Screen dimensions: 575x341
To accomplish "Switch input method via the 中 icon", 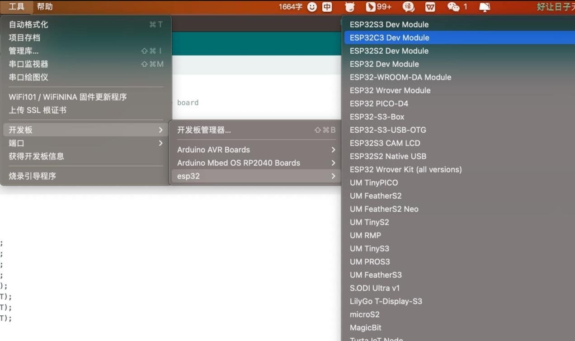I will point(326,7).
